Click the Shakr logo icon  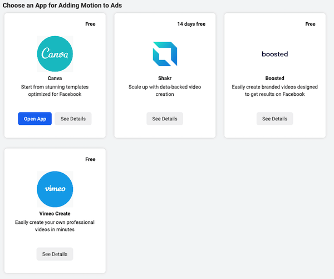point(165,53)
